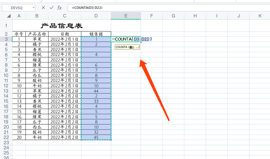270x159 pixels.
Task: Click the 序号 header cell
Action: click(19, 34)
